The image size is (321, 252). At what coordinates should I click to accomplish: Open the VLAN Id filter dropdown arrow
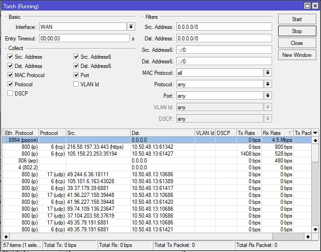point(268,107)
